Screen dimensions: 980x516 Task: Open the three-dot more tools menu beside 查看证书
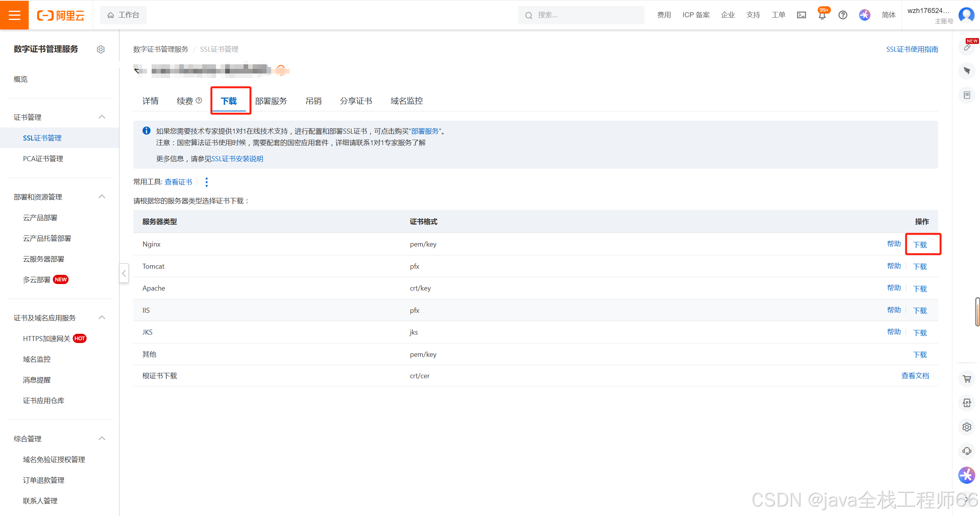[206, 182]
